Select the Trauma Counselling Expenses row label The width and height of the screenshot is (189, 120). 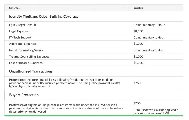29,57
